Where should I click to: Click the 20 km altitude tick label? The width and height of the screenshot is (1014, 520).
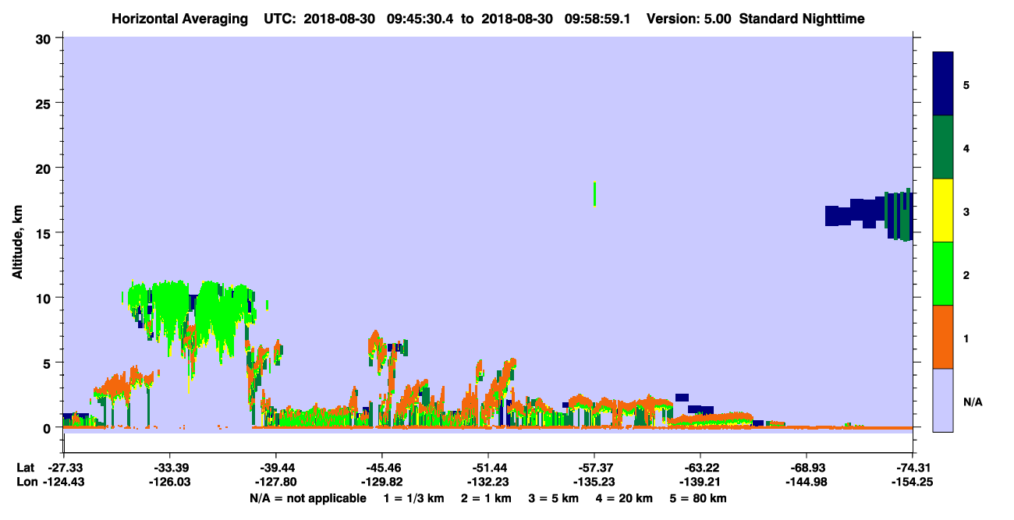coord(45,168)
